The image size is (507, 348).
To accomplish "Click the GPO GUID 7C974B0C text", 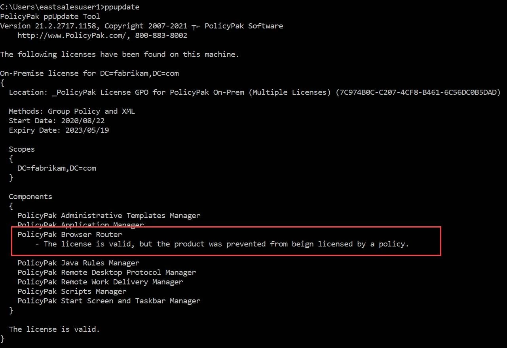I will click(418, 92).
